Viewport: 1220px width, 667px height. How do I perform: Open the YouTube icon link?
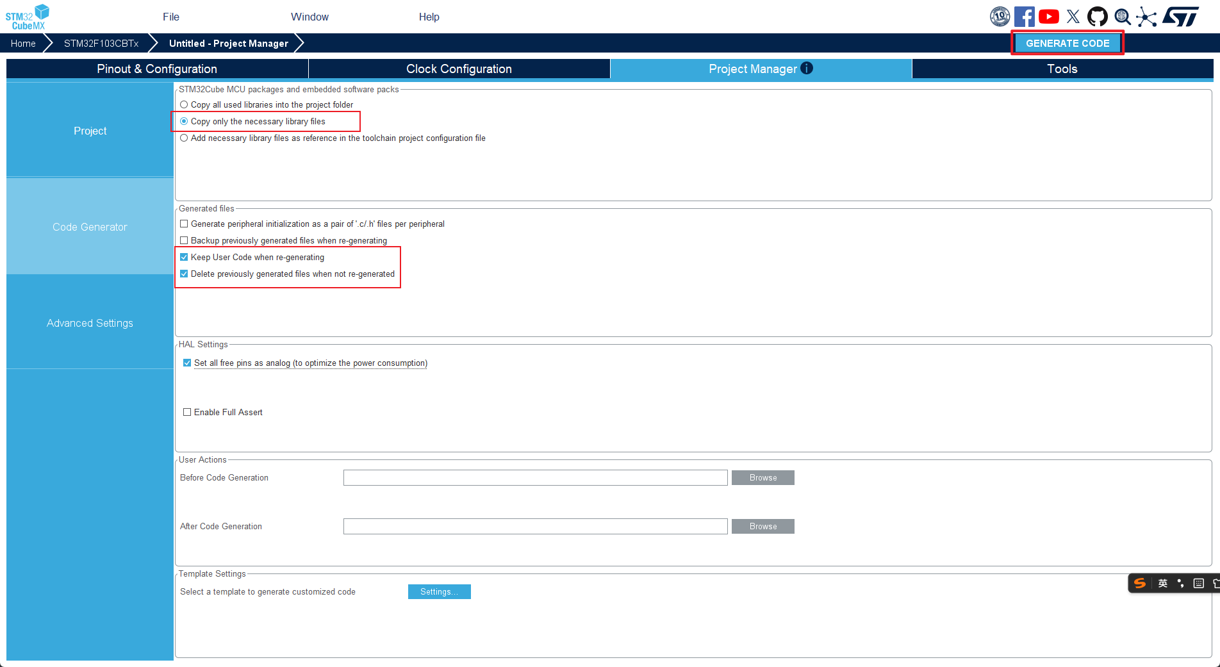tap(1048, 17)
